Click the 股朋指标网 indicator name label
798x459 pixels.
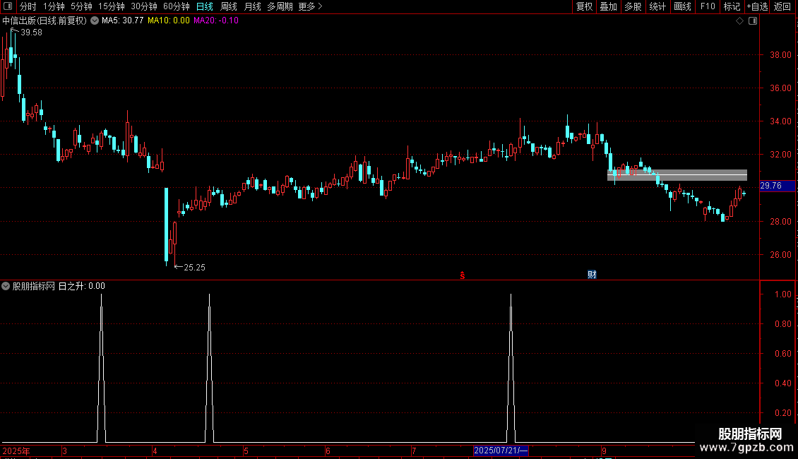point(34,287)
